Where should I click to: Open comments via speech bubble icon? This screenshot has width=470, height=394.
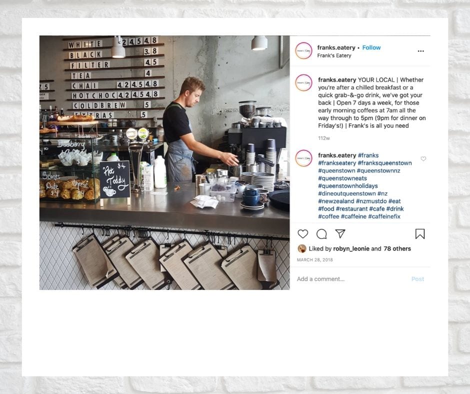[321, 234]
